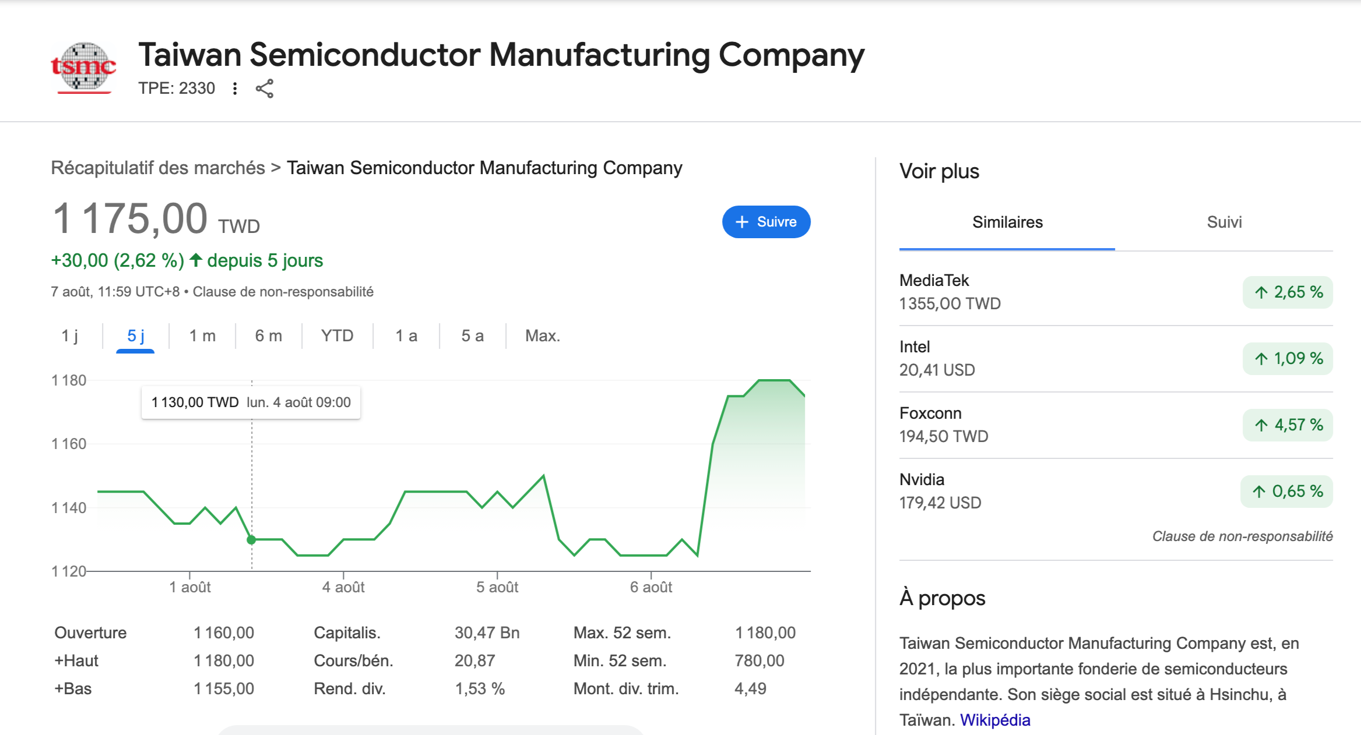This screenshot has width=1361, height=735.
Task: Click MediaTek's 2,65 % change badge
Action: (x=1288, y=292)
